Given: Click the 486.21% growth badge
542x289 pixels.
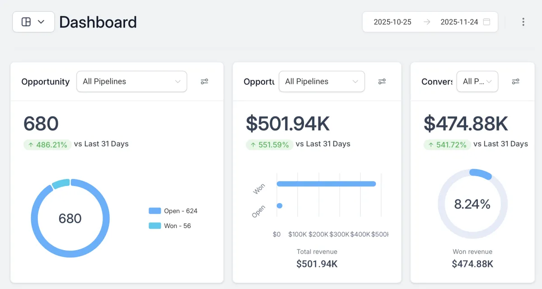Looking at the screenshot, I should (x=47, y=144).
